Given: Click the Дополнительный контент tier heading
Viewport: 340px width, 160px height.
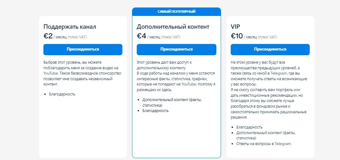Looking at the screenshot, I should click(173, 27).
